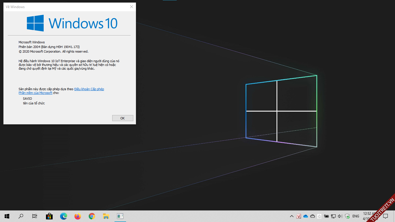Open Task View from the taskbar

[x=35, y=216]
